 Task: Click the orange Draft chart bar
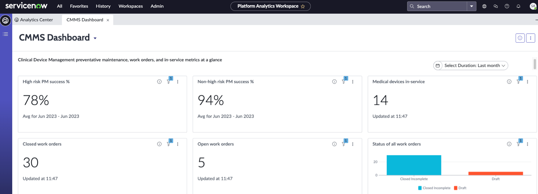[496, 173]
